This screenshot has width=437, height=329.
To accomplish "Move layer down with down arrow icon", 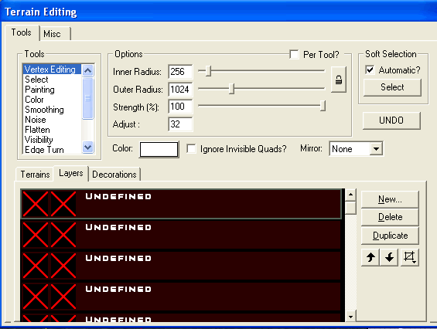I will [x=389, y=257].
